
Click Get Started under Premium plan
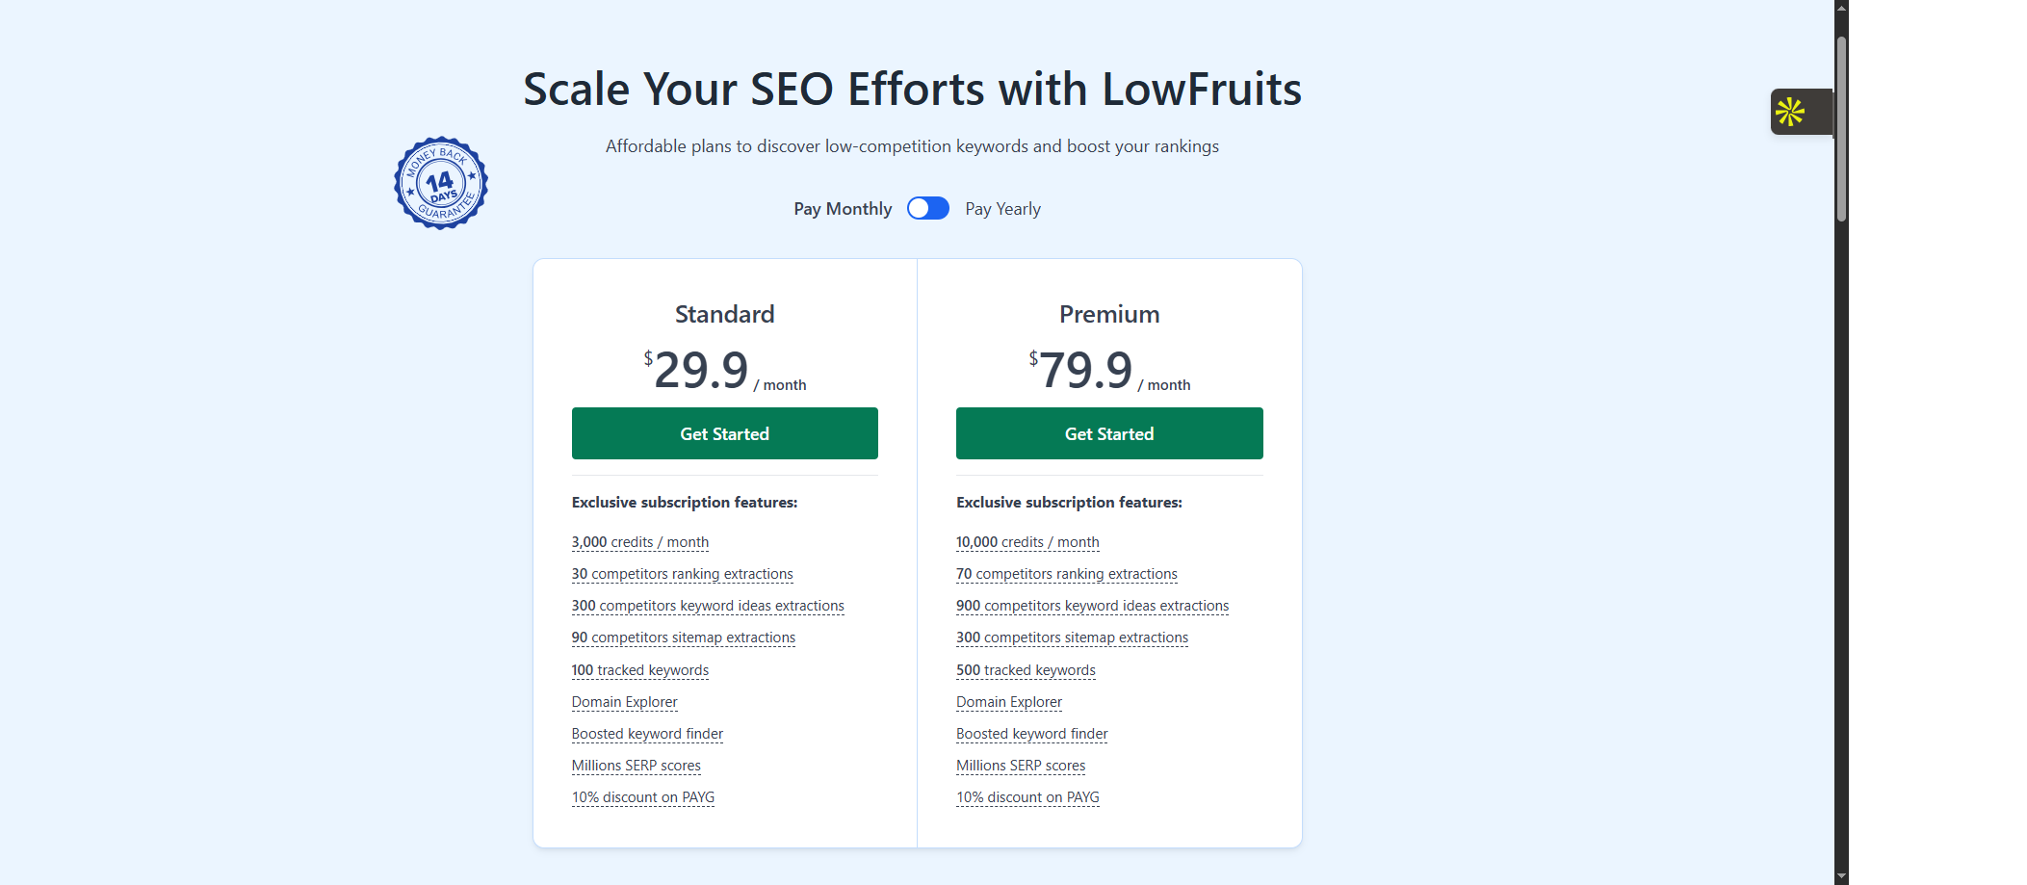pyautogui.click(x=1109, y=433)
